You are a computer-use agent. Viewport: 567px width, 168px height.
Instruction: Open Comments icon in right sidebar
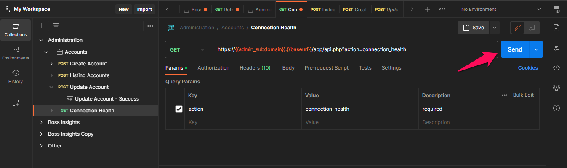556,48
